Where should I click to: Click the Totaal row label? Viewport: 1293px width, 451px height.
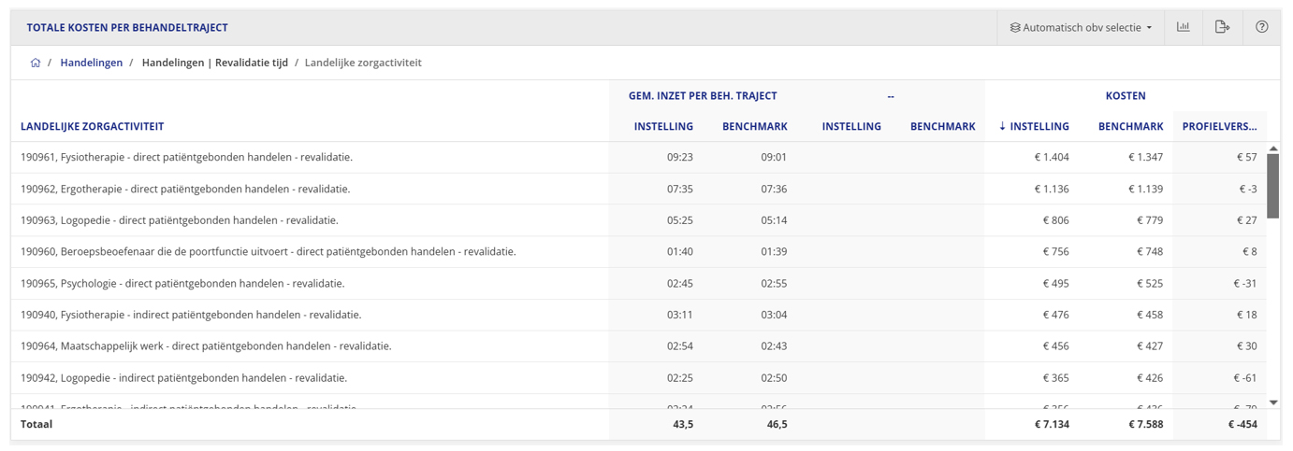point(36,424)
